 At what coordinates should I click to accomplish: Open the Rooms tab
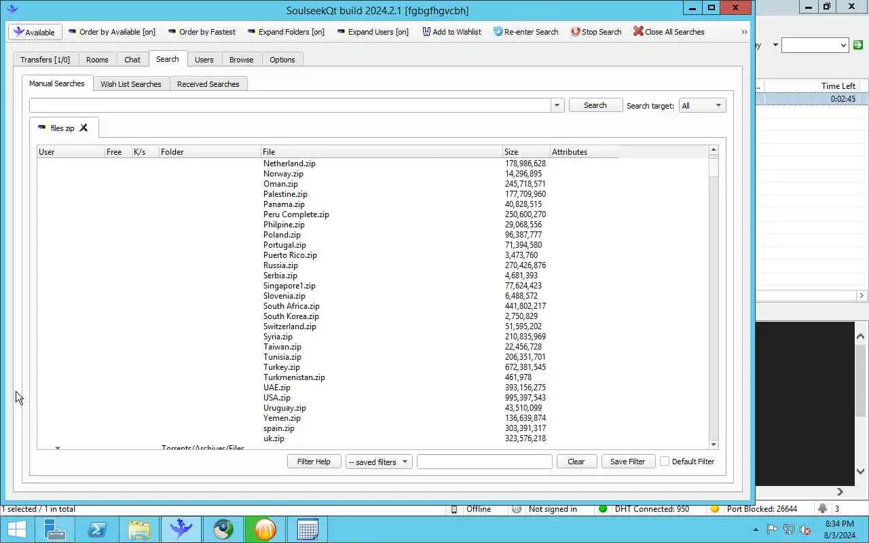click(x=97, y=60)
